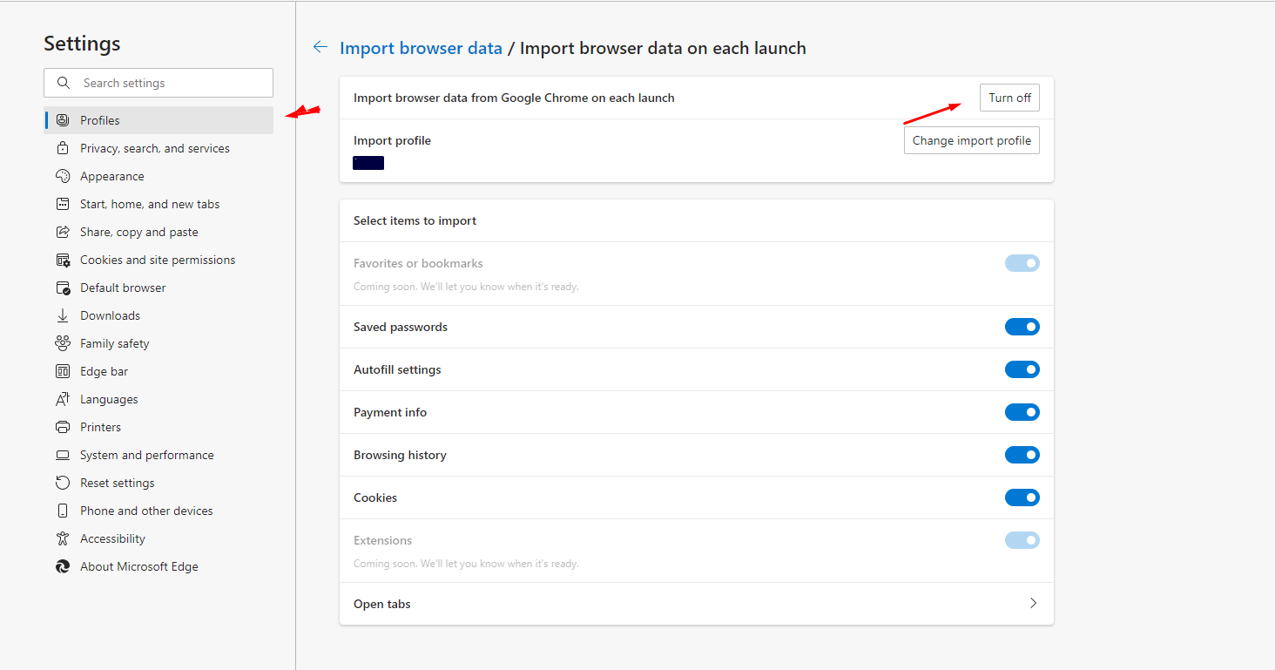Click the disabled Extensions toggle
1275x670 pixels.
click(x=1022, y=540)
